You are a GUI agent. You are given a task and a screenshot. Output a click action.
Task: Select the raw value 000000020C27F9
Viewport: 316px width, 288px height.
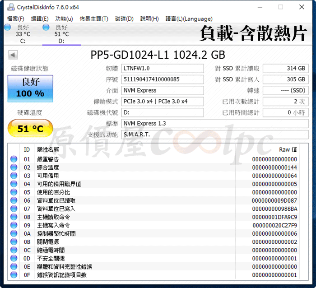275,225
